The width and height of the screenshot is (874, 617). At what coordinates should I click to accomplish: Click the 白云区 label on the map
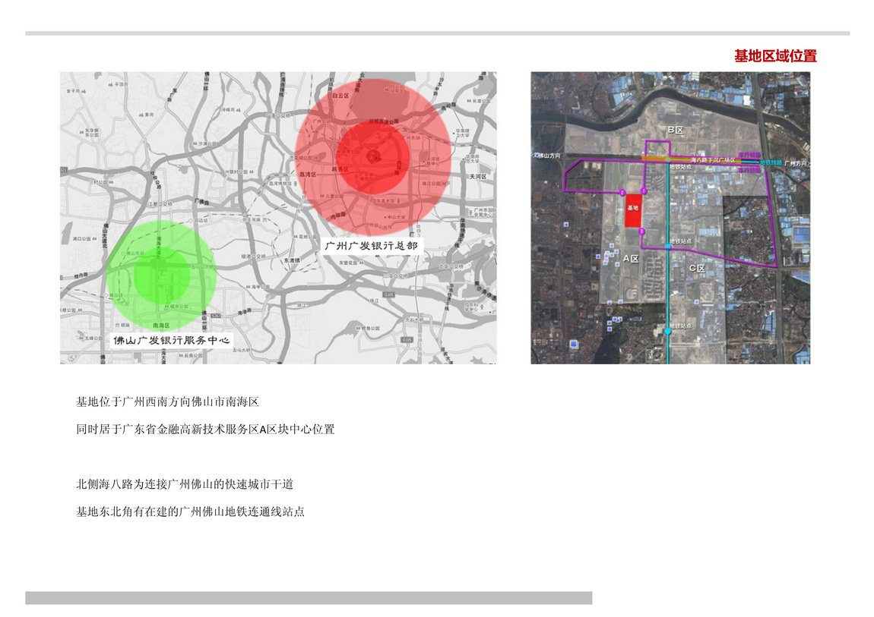pos(340,96)
